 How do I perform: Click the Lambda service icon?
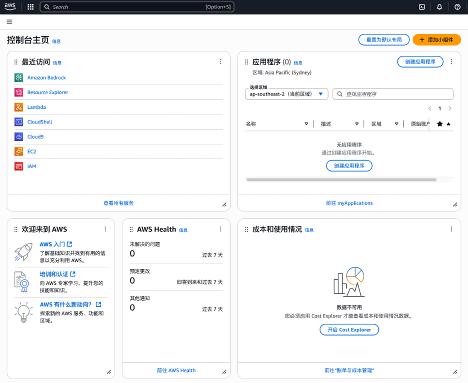tap(19, 107)
